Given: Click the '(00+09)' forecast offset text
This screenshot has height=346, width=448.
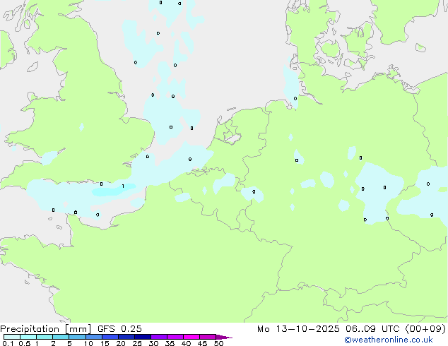Looking at the screenshot, I should (x=425, y=329).
